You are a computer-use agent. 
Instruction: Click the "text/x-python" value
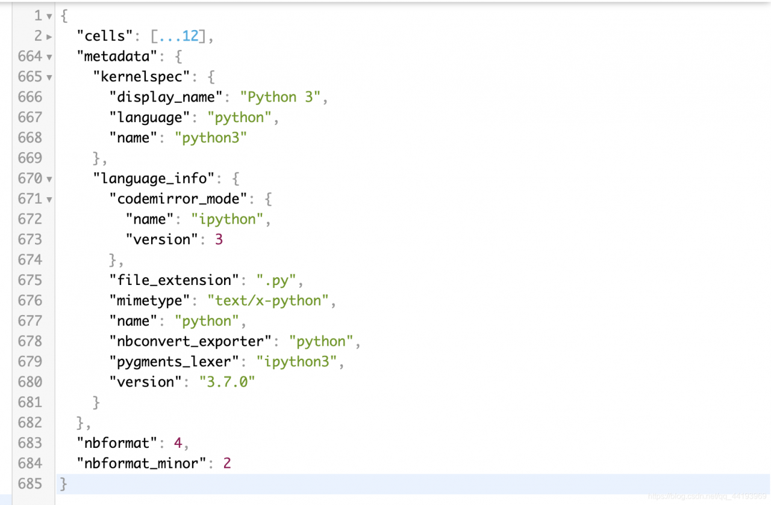coord(268,300)
